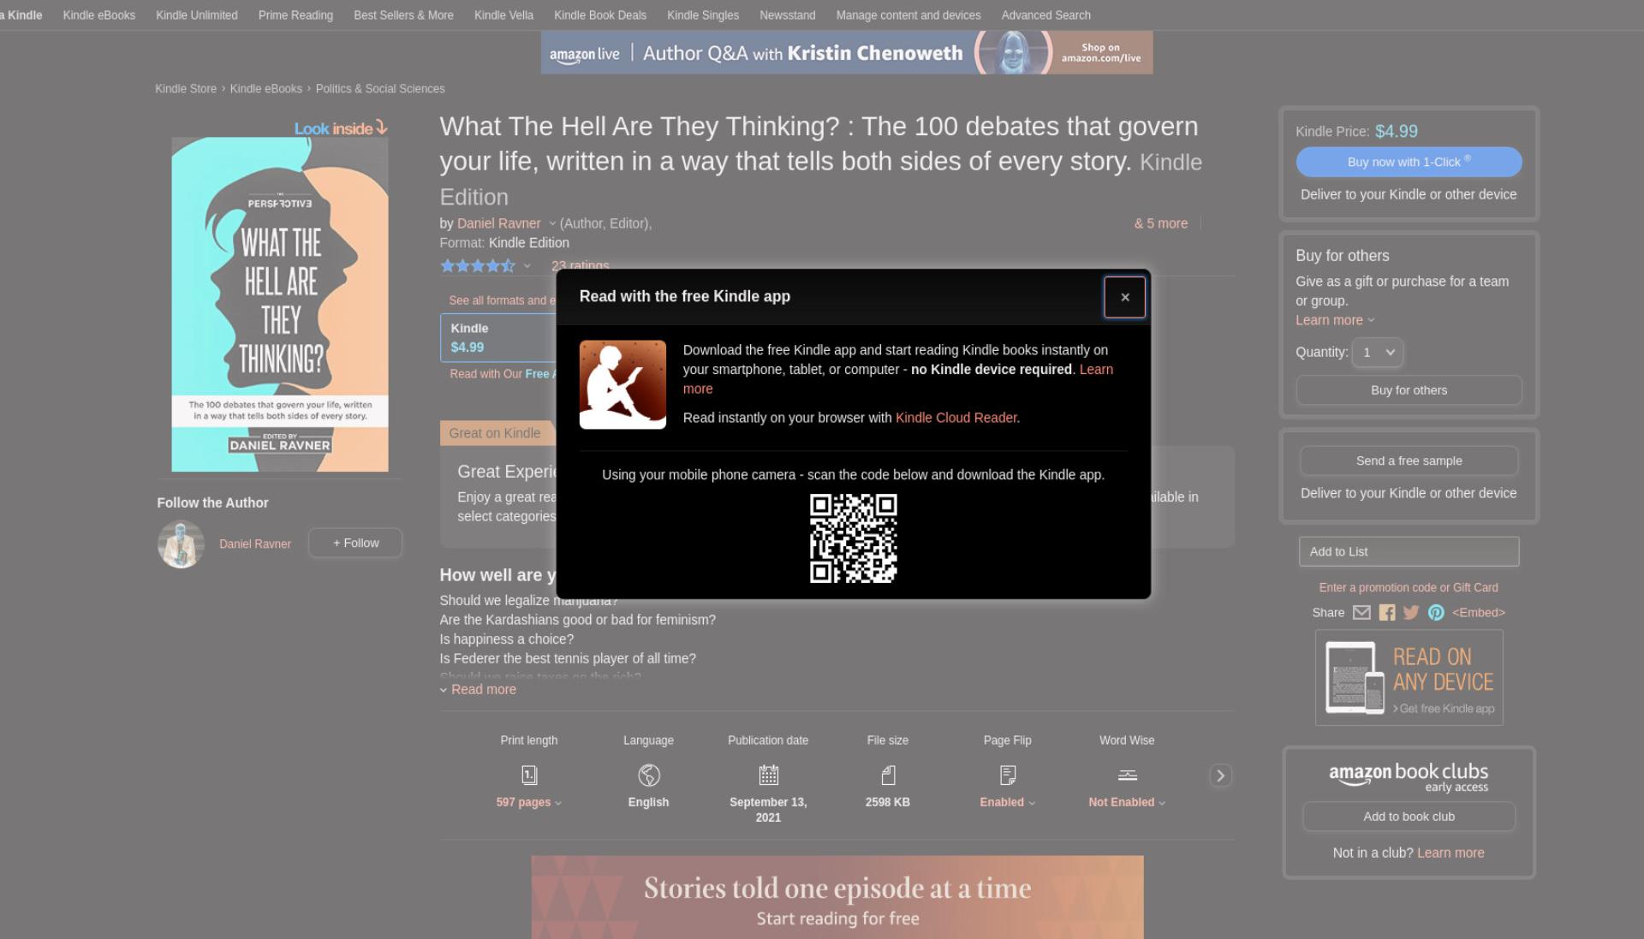
Task: Open Kindle Book Deals nav item
Action: (x=600, y=15)
